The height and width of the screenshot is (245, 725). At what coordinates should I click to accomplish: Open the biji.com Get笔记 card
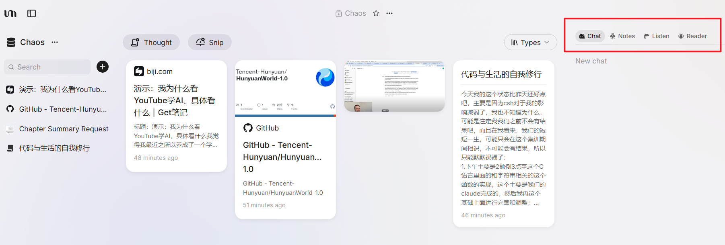176,116
